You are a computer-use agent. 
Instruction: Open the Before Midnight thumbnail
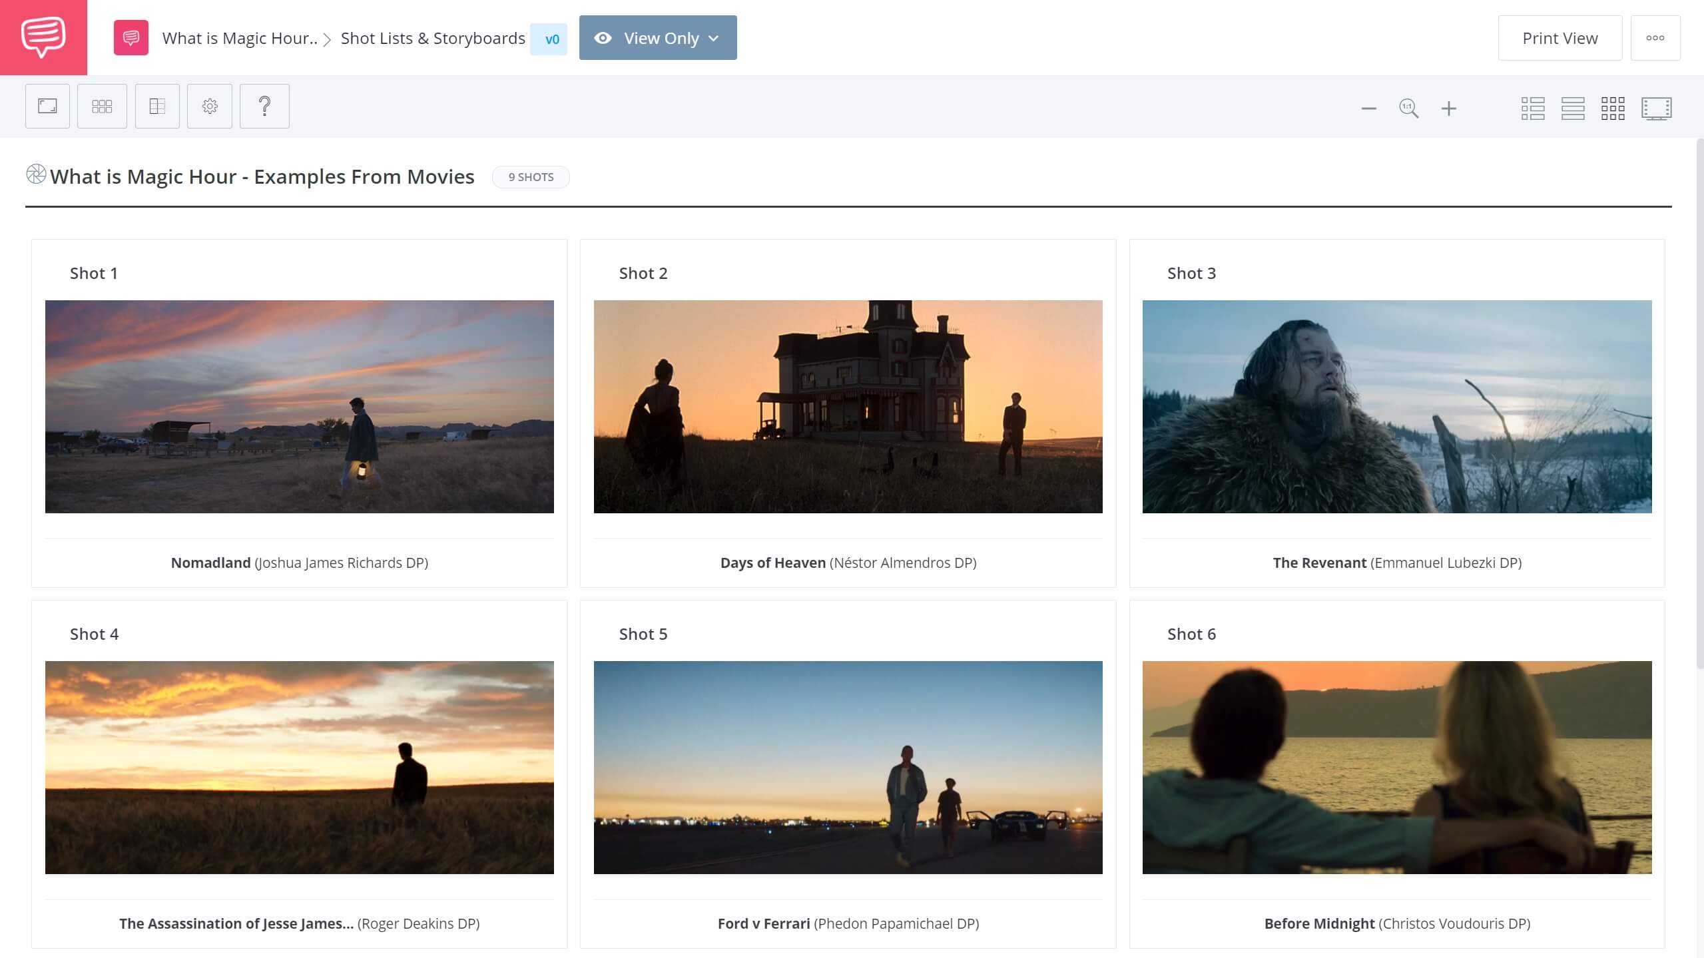(x=1397, y=767)
